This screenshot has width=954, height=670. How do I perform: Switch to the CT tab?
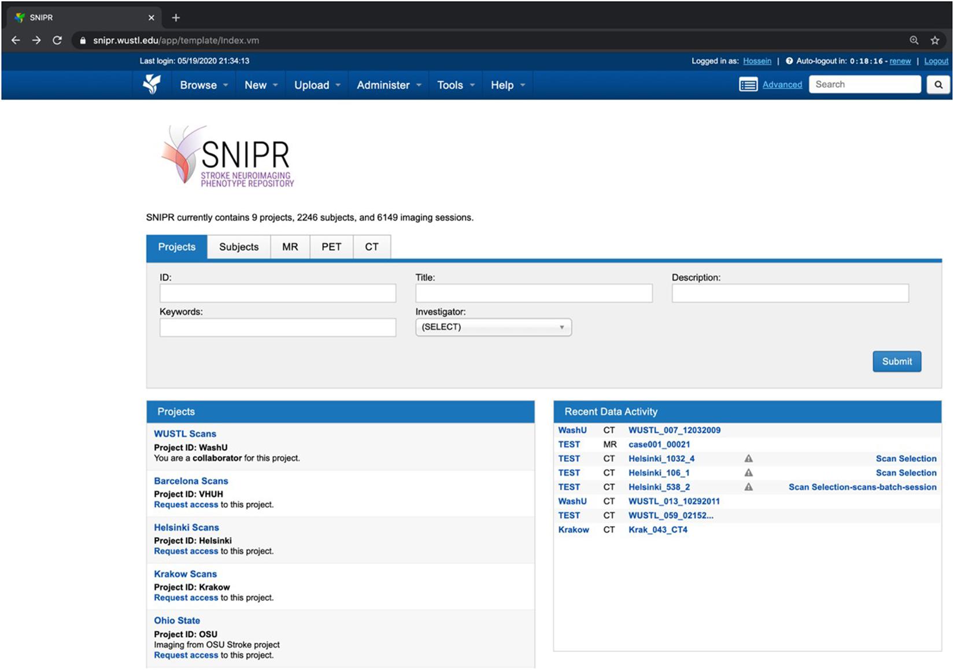372,247
